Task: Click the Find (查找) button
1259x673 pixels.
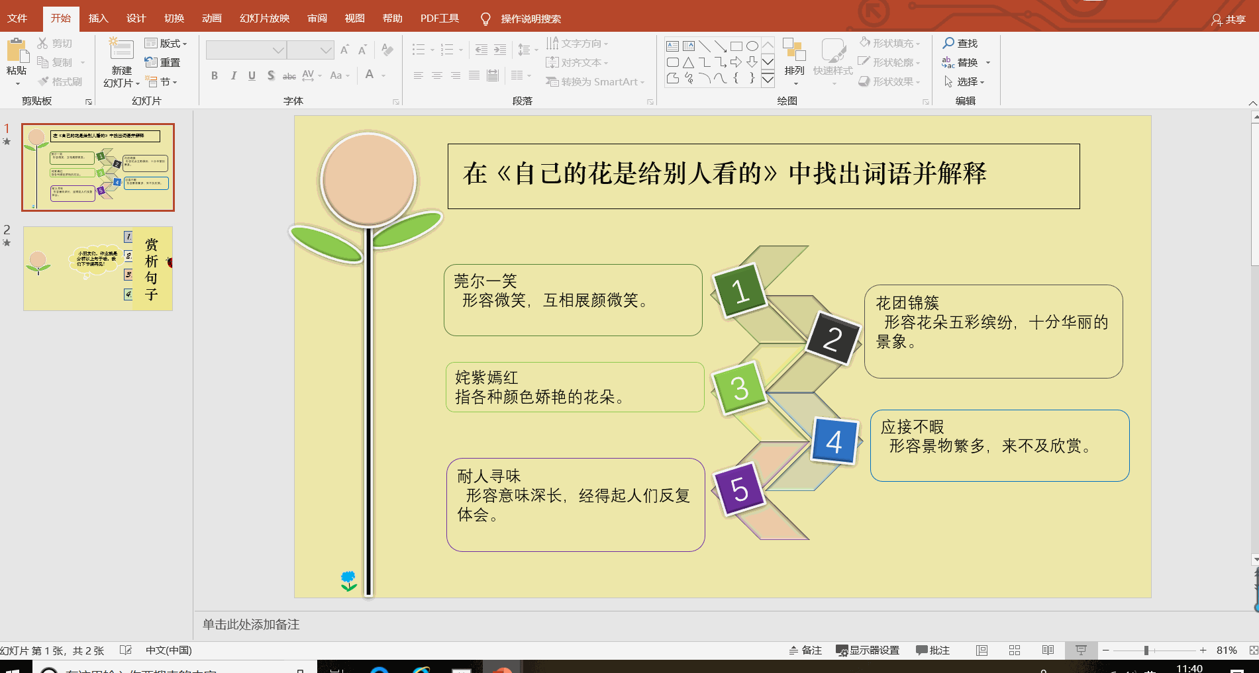Action: click(960, 43)
